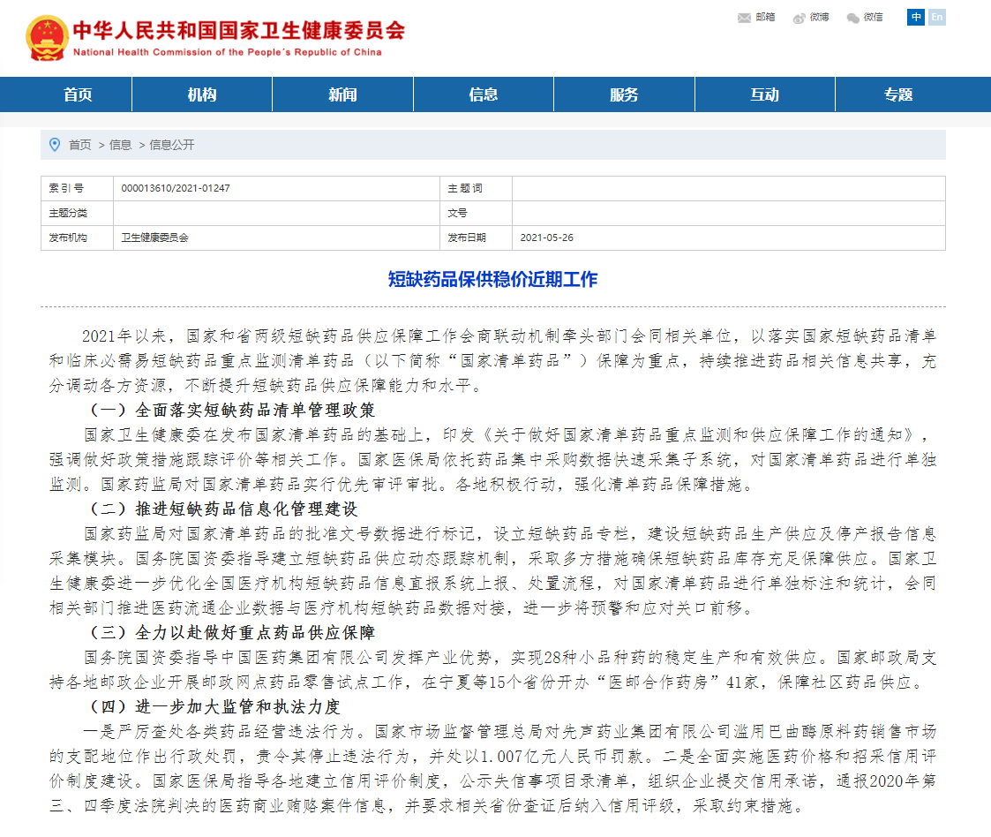
Task: Select the 新闻 menu item
Action: click(x=342, y=94)
